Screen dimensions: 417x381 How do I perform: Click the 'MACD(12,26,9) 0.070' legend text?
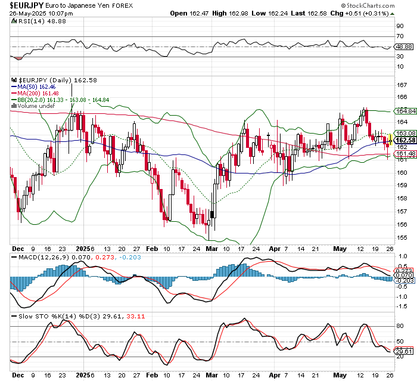pyautogui.click(x=55, y=257)
